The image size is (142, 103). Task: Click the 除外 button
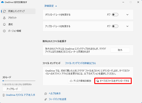pyautogui.click(x=120, y=50)
